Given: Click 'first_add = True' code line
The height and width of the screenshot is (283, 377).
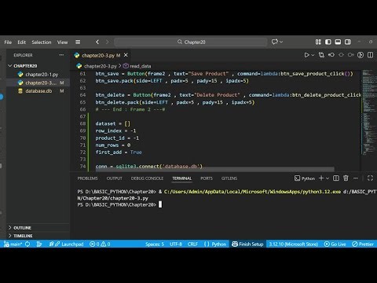Looking at the screenshot, I should (119, 153).
